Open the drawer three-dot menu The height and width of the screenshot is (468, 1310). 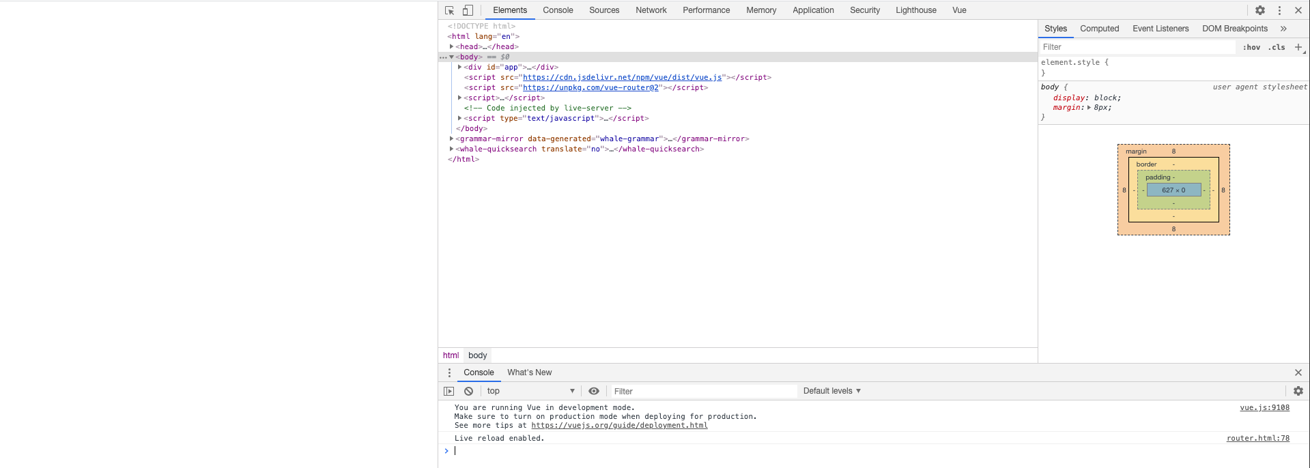pyautogui.click(x=449, y=372)
